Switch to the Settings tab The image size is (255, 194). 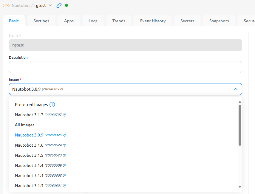[41, 21]
